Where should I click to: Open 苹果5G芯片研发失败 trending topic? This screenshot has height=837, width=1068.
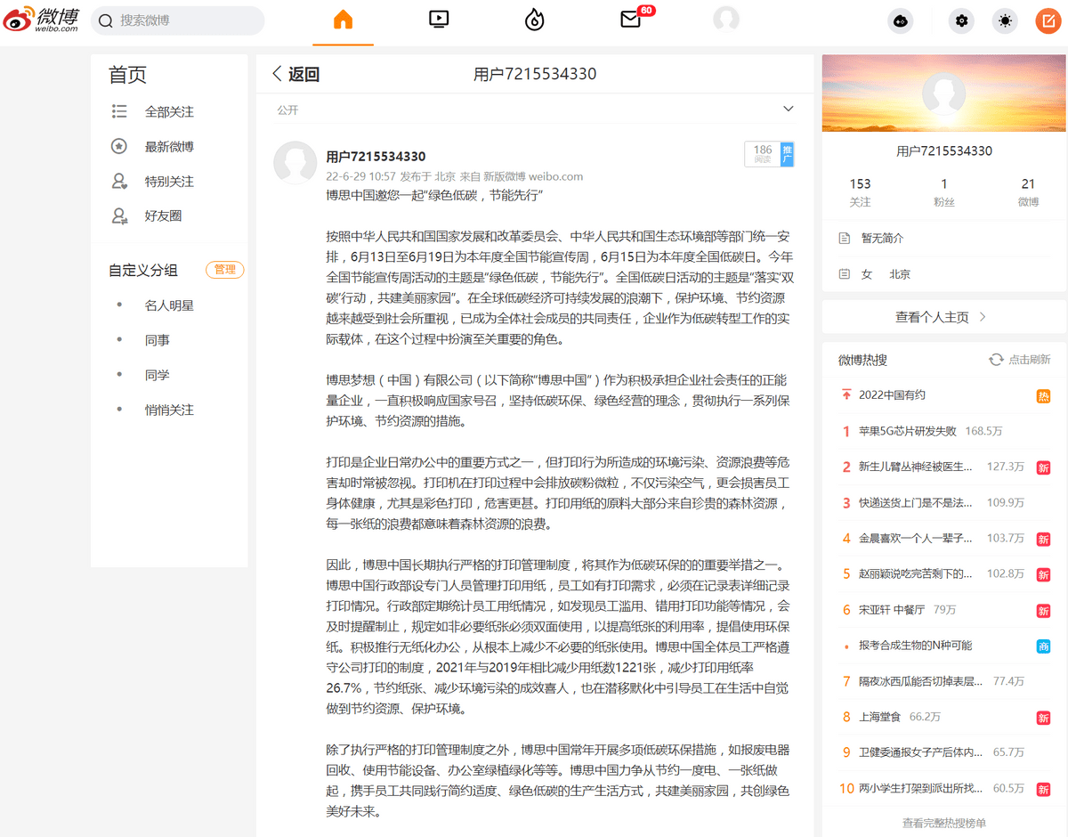[x=907, y=431]
